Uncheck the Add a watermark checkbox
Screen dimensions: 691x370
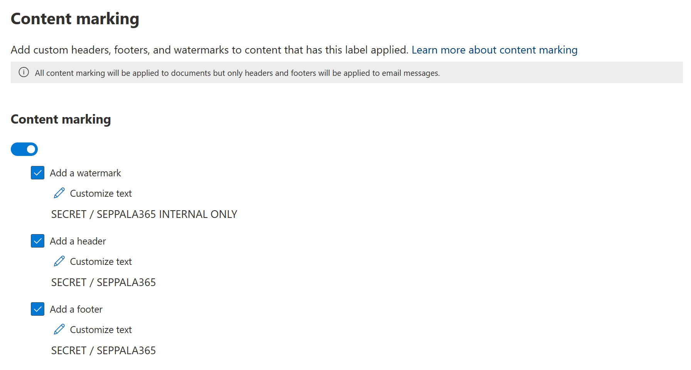point(38,173)
